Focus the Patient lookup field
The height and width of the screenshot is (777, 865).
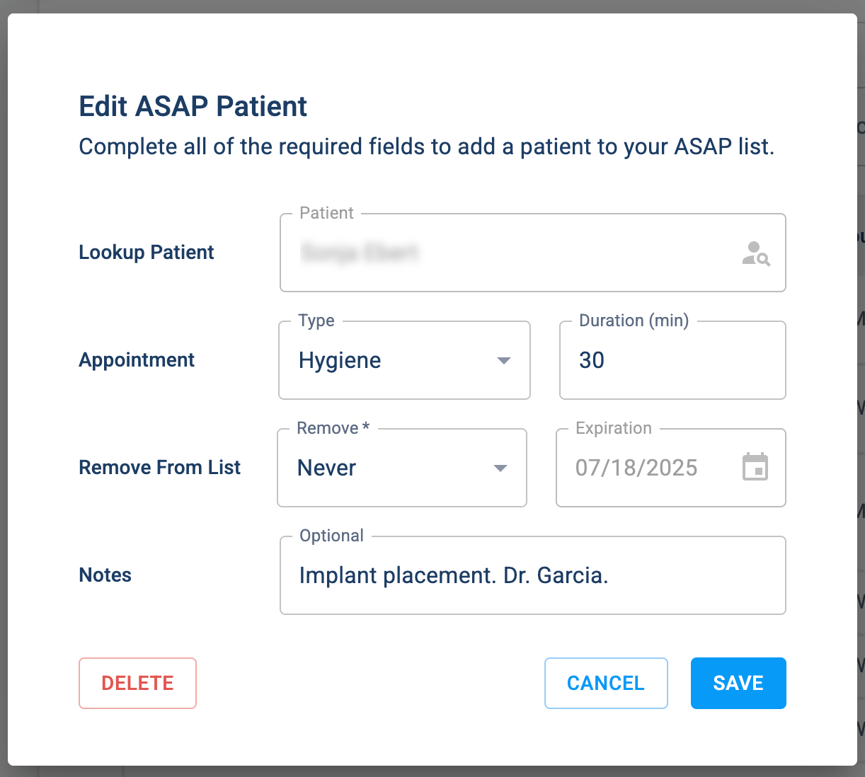click(x=533, y=253)
